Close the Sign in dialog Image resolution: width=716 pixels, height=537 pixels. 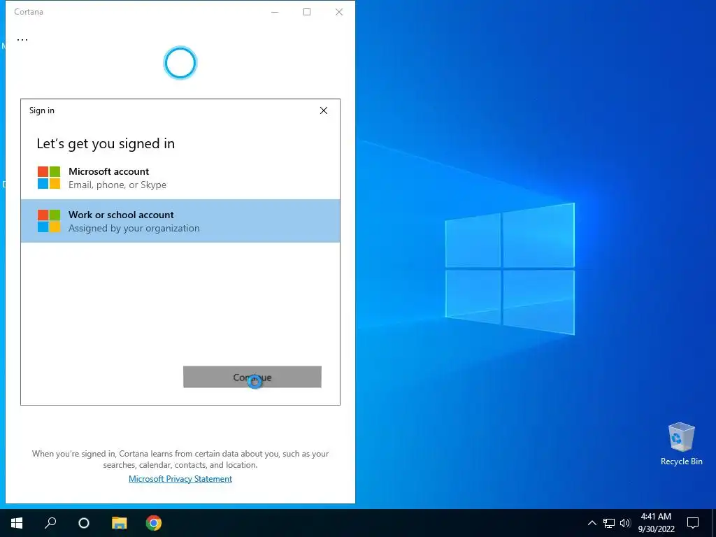coord(324,110)
